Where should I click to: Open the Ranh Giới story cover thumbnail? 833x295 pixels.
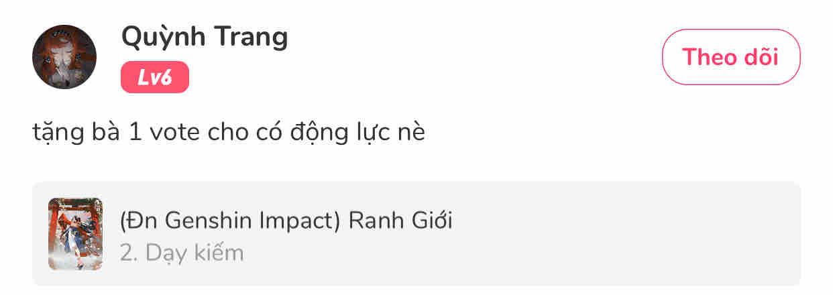[x=75, y=234]
